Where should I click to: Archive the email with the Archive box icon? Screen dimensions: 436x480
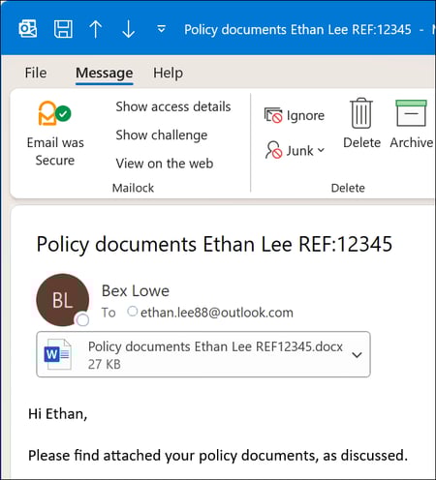click(x=411, y=113)
